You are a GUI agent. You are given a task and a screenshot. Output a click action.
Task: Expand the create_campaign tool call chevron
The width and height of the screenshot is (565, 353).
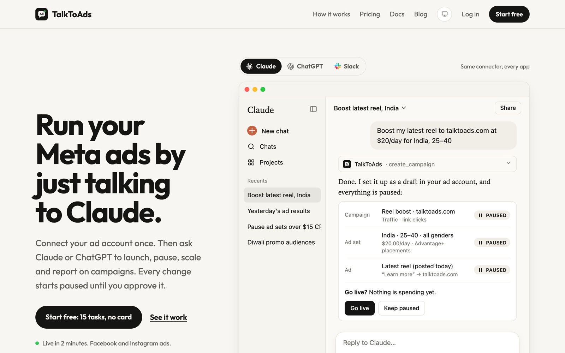[508, 163]
